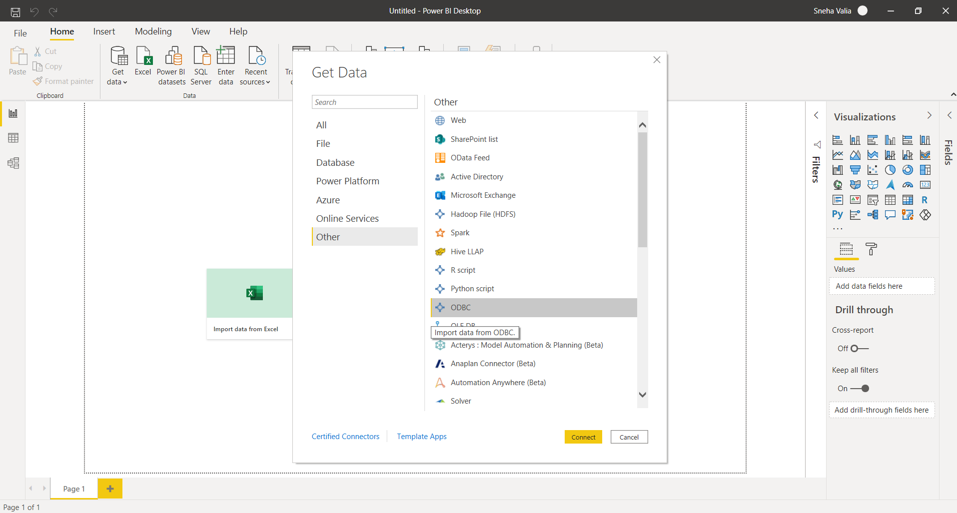This screenshot has height=513, width=957.
Task: Add a new page with plus button
Action: 110,489
